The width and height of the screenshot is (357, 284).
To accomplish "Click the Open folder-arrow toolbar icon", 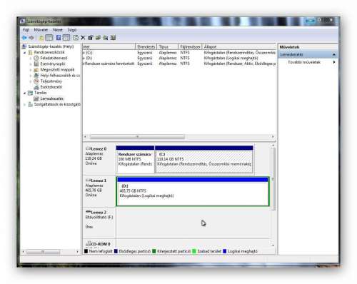I will click(x=98, y=38).
